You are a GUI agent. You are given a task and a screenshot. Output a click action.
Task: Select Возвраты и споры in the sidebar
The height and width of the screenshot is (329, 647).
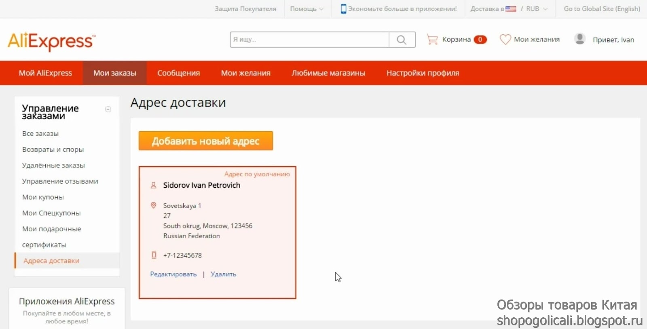[x=53, y=149]
